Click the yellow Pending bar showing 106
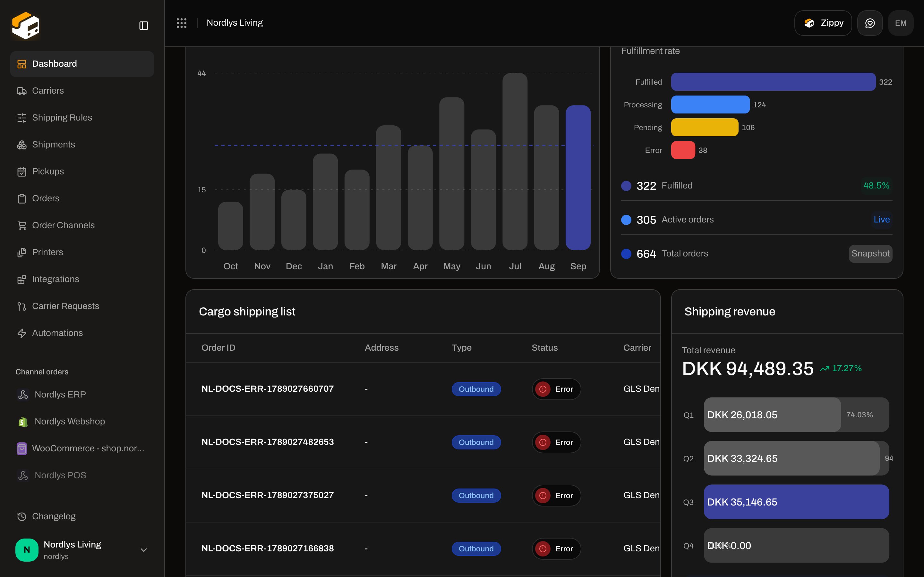This screenshot has height=577, width=924. (x=705, y=127)
